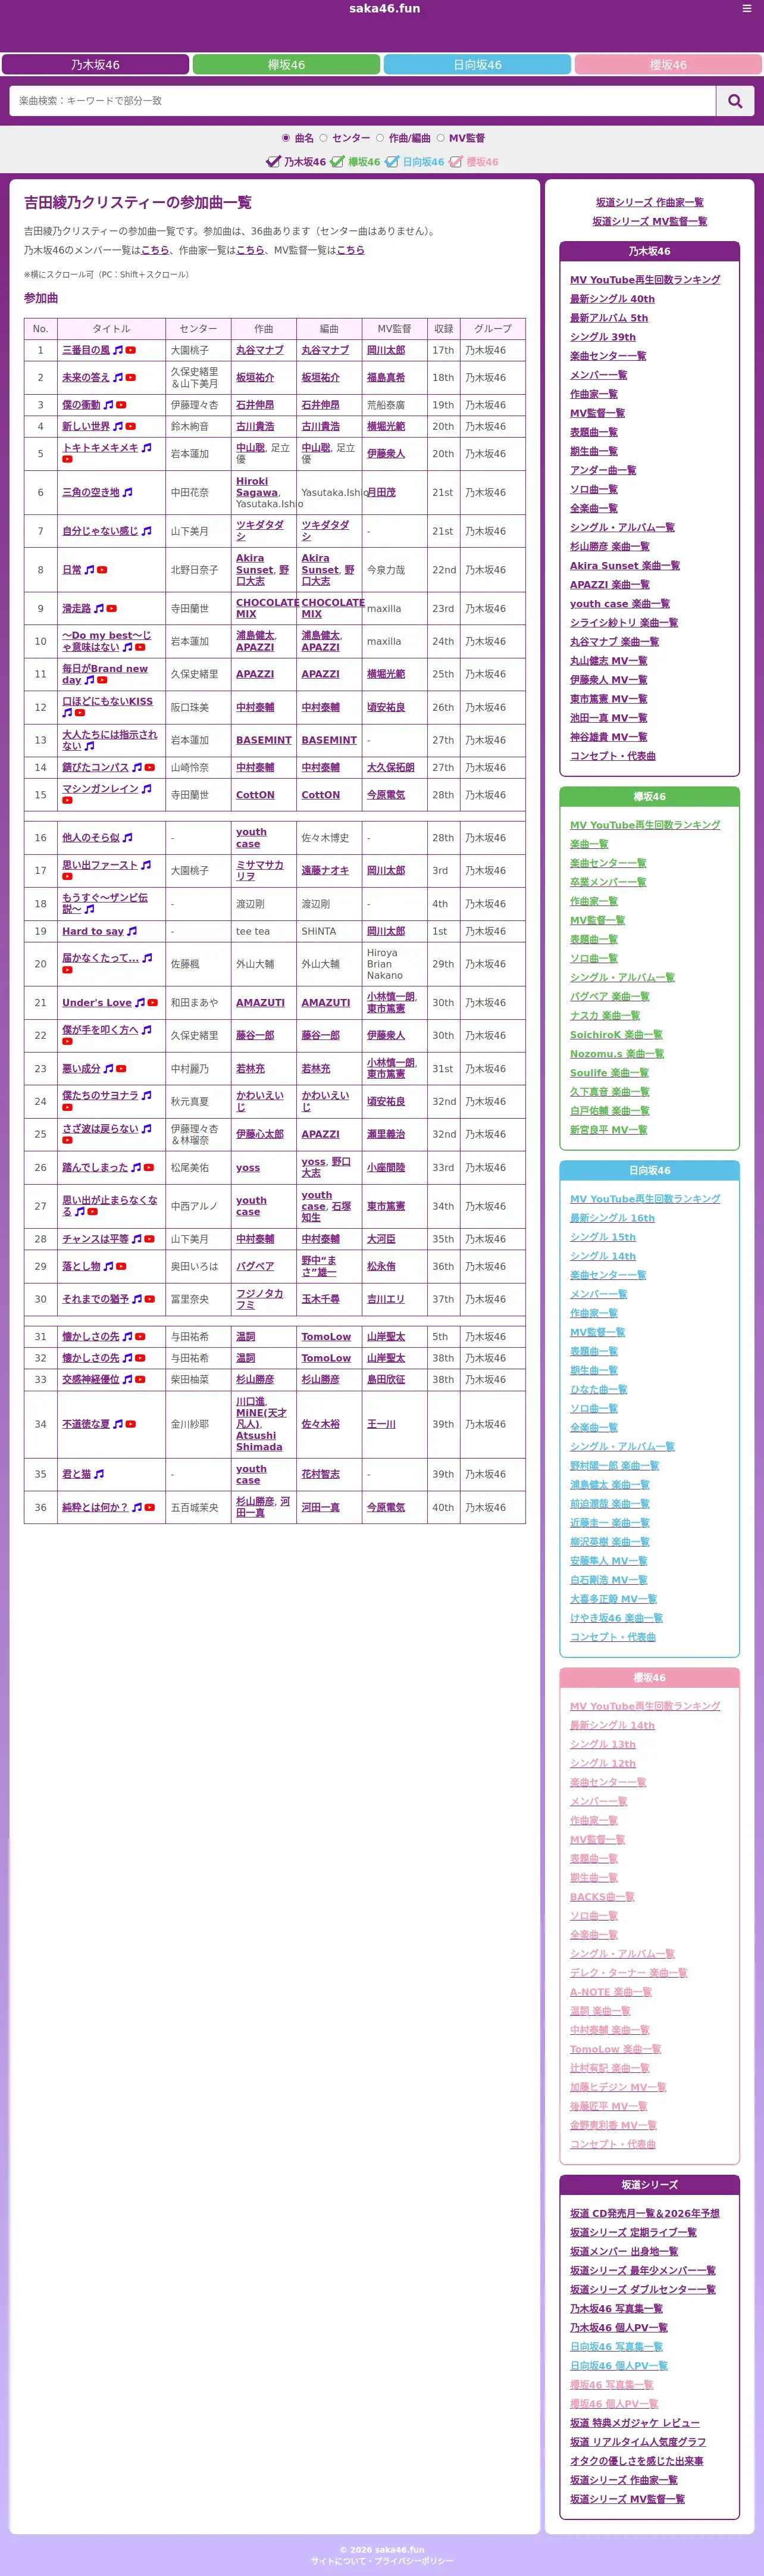Click music note icon for Hard to say
Image resolution: width=764 pixels, height=2576 pixels.
click(x=132, y=931)
